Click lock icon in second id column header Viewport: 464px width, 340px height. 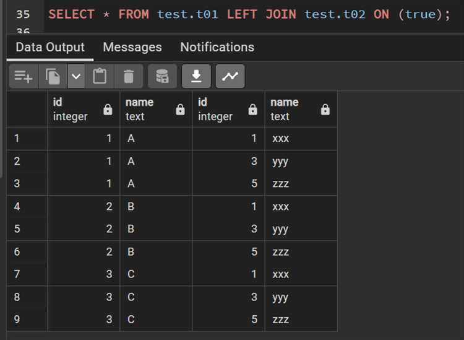tap(252, 109)
